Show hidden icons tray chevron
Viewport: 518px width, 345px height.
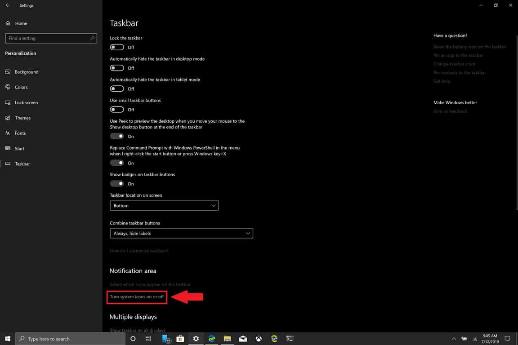point(453,339)
